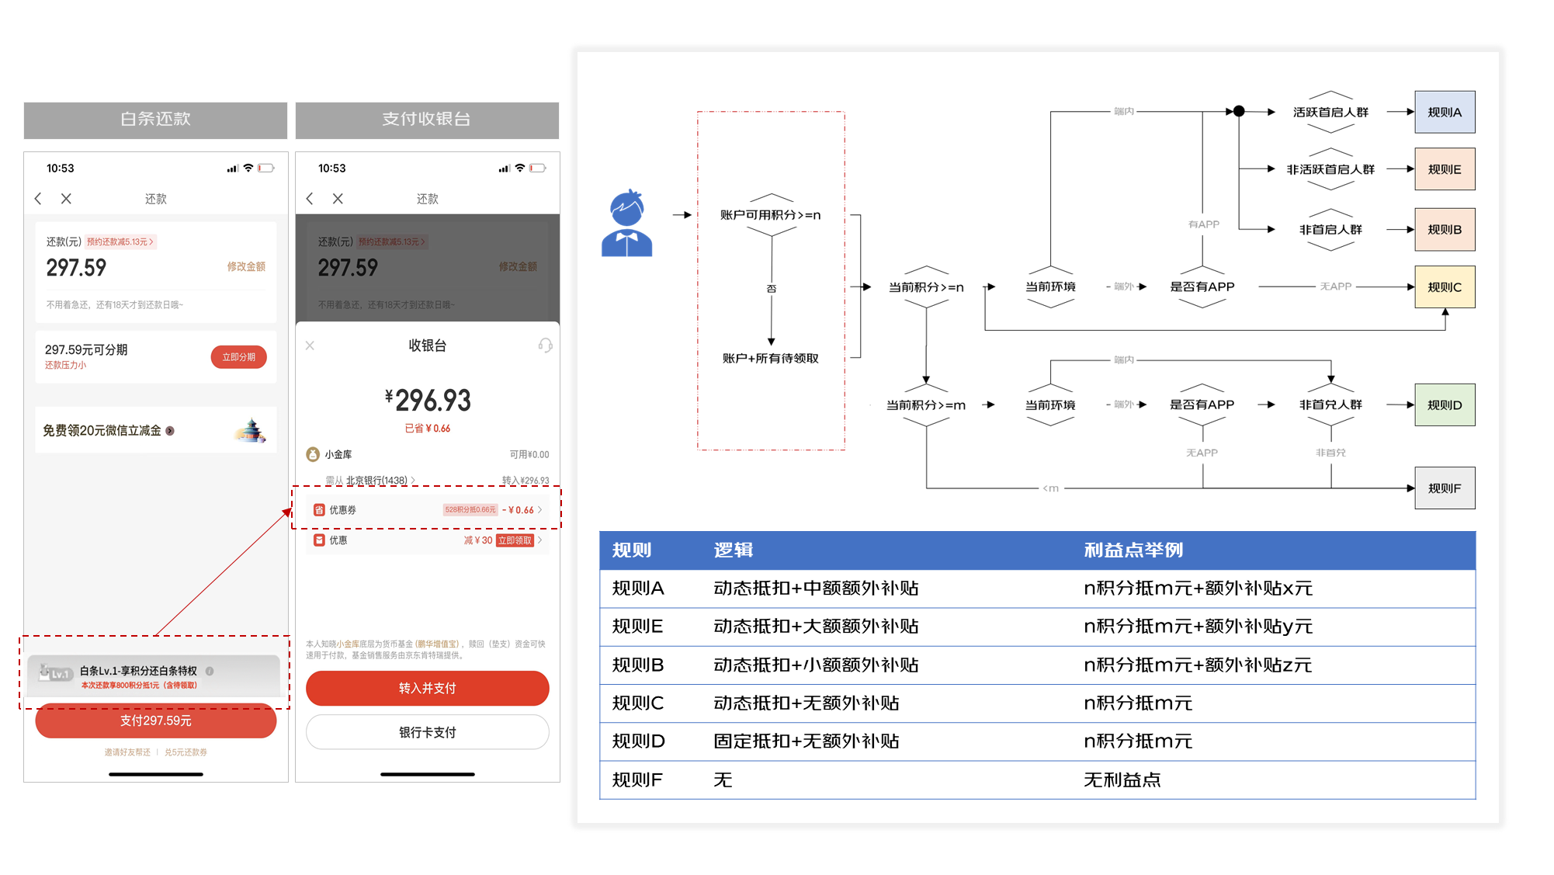Image resolution: width=1554 pixels, height=875 pixels.
Task: Click the 非首兑人群 node
Action: click(x=1330, y=405)
